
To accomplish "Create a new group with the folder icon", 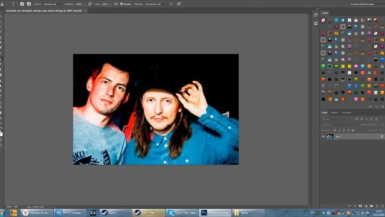I will coord(372,206).
